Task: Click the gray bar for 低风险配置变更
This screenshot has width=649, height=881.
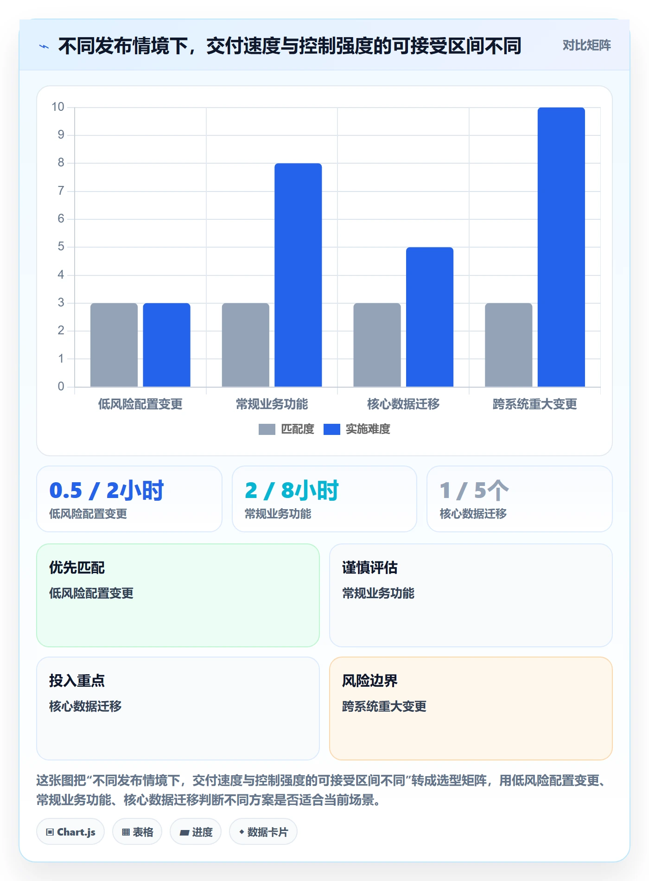Action: (x=114, y=345)
